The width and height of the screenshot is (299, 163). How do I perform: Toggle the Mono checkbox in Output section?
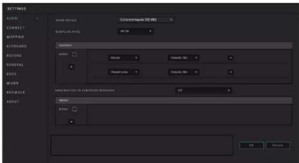[75, 54]
